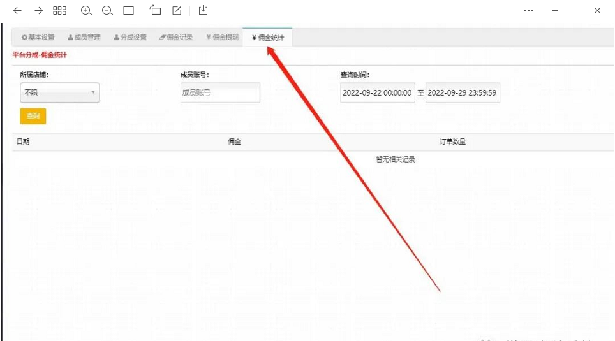Image resolution: width=615 pixels, height=341 pixels.
Task: Click the start date field 2022-09-22
Action: coord(377,92)
